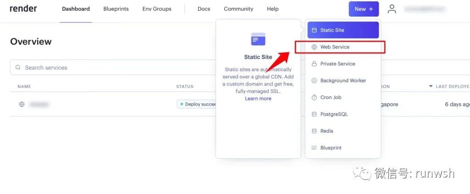Follow the Learn more link
The image size is (470, 194).
[x=258, y=99]
